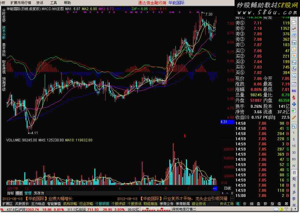This screenshot has width=300, height=213.
Task: Switch to 综合资讯 bottom tab
Action: pos(199,204)
